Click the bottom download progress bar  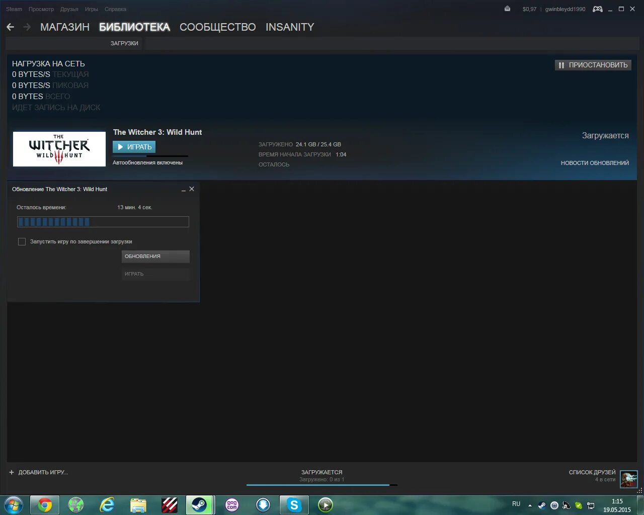coord(322,485)
